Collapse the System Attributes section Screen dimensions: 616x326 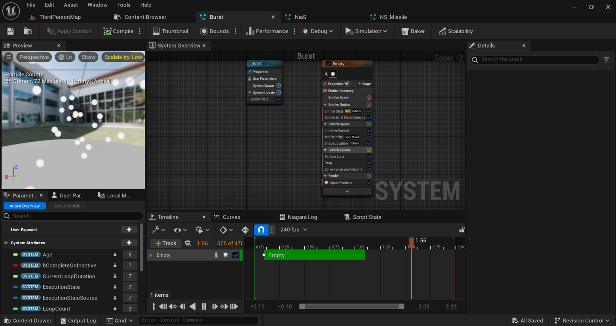(6, 243)
